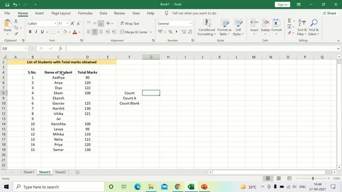Toggle Bold formatting
The width and height of the screenshot is (342, 192).
tap(30, 32)
